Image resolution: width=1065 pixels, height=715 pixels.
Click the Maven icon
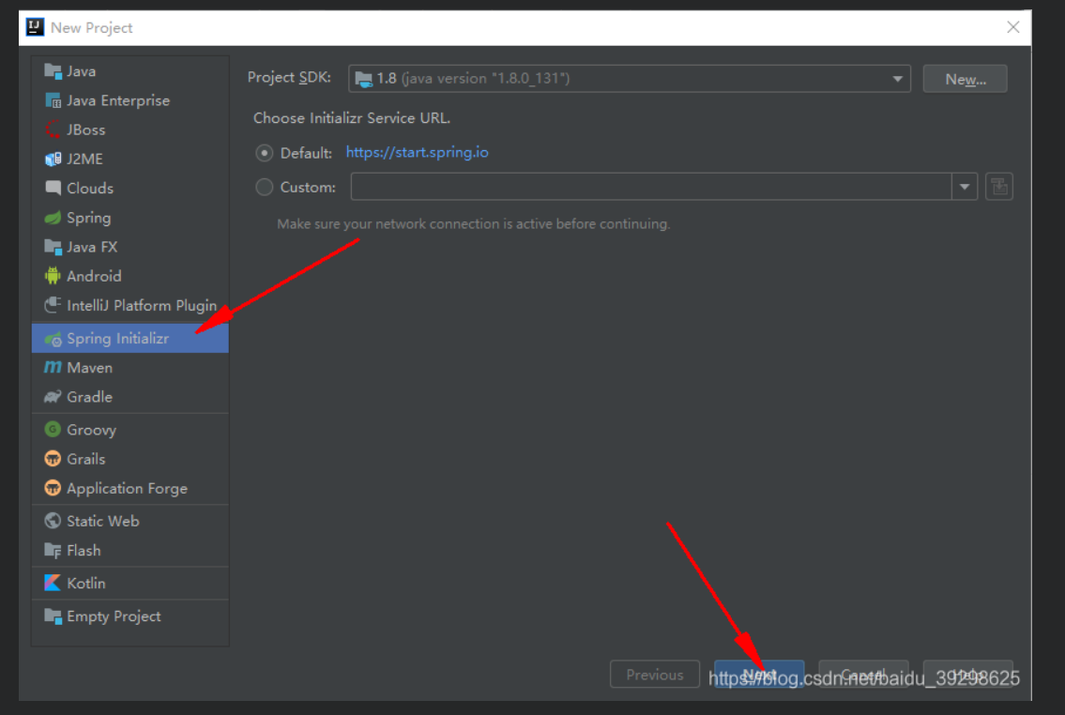pyautogui.click(x=53, y=367)
